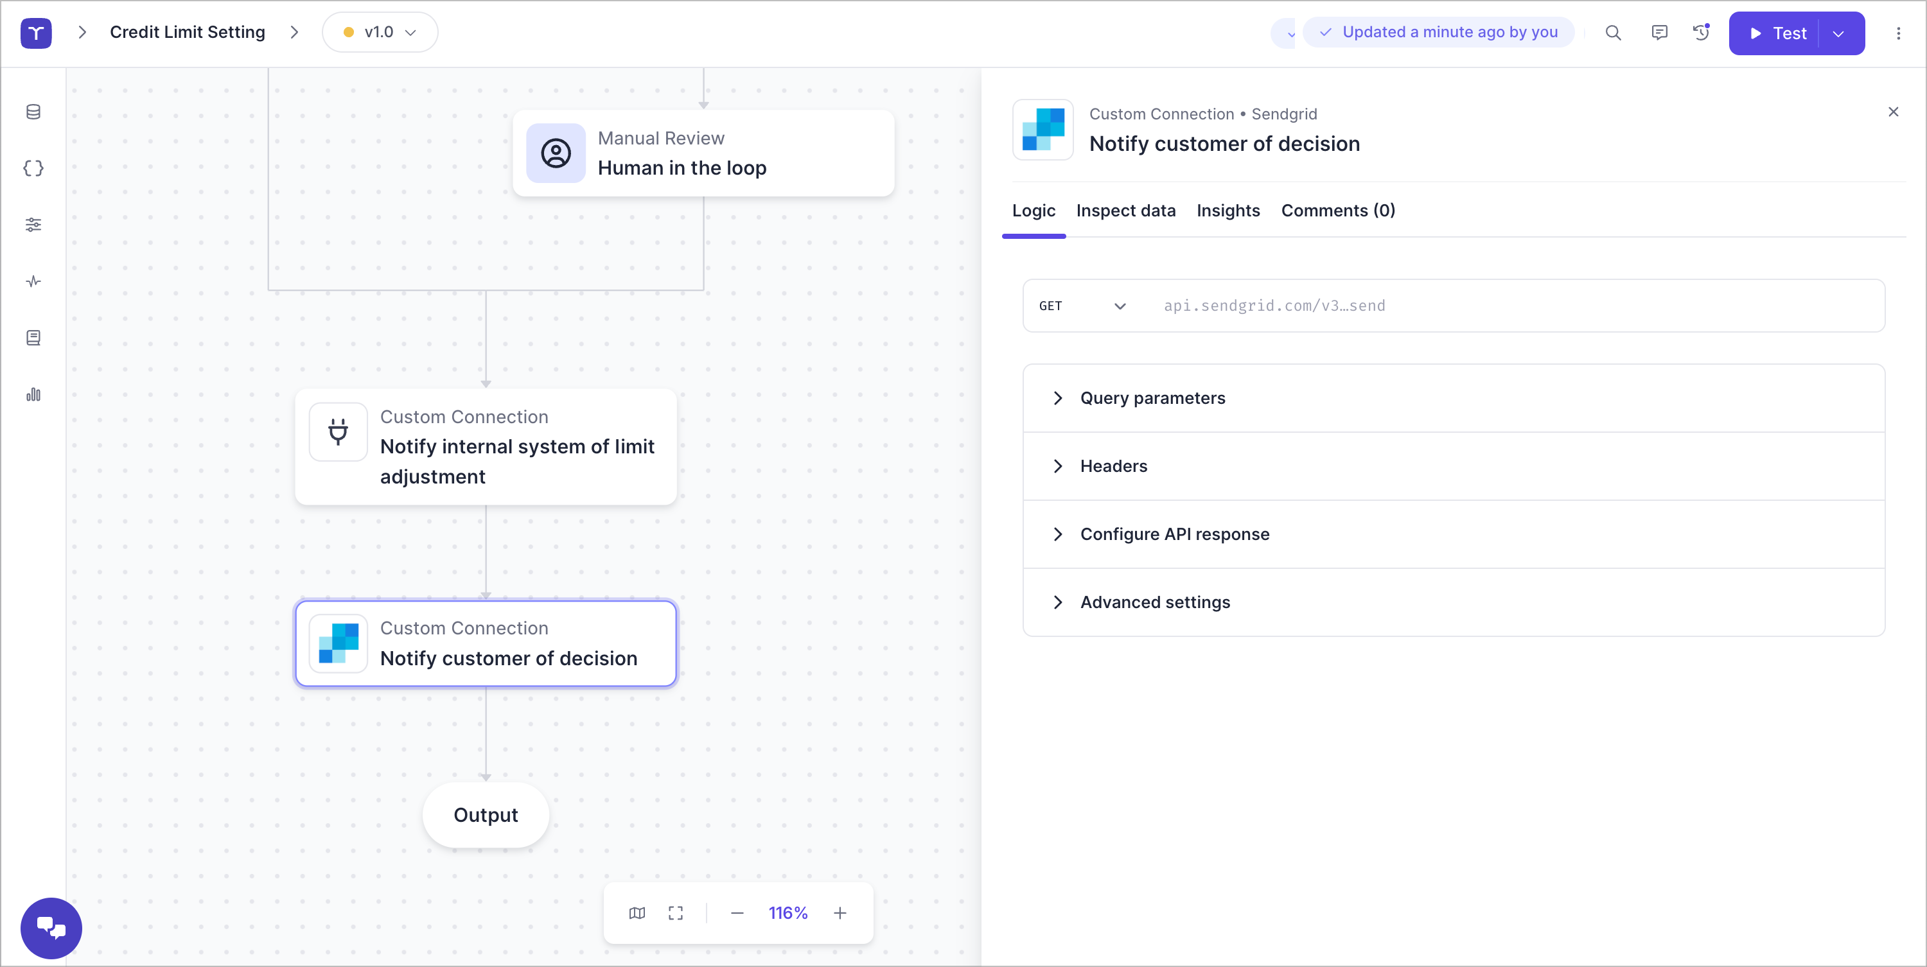This screenshot has height=967, width=1927.
Task: Switch to the Inspect data tab
Action: tap(1125, 211)
